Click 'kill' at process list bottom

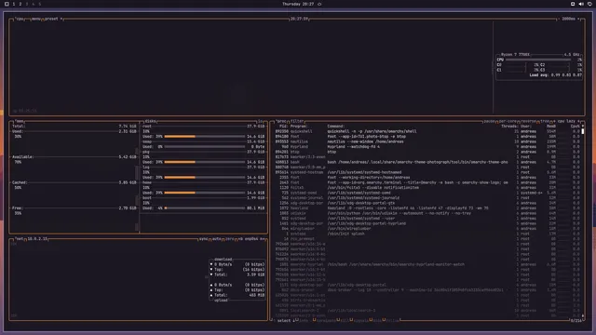(345, 320)
